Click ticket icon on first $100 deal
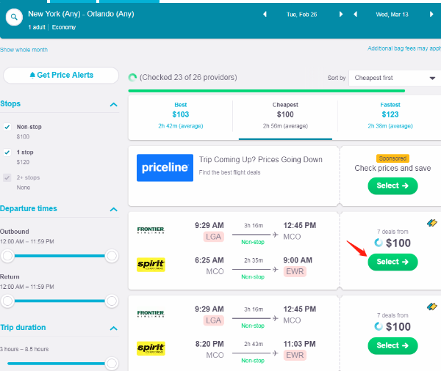Image resolution: width=441 pixels, height=371 pixels. [x=432, y=223]
